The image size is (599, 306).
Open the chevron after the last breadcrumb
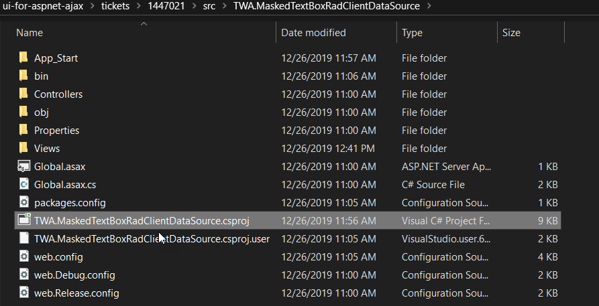pos(429,7)
